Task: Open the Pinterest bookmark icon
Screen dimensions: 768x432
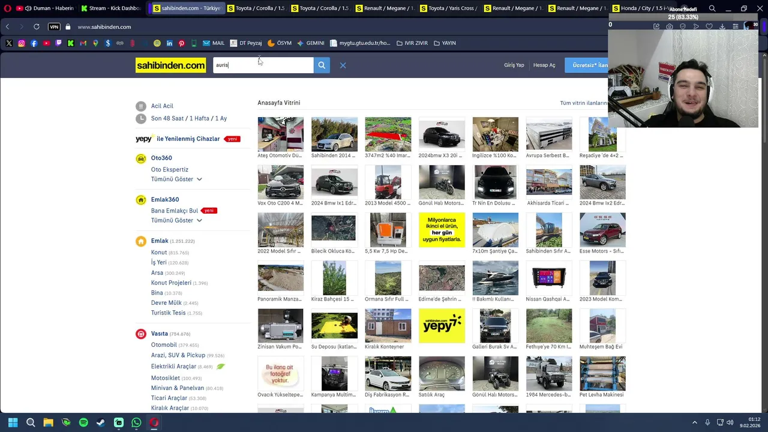Action: tap(181, 43)
